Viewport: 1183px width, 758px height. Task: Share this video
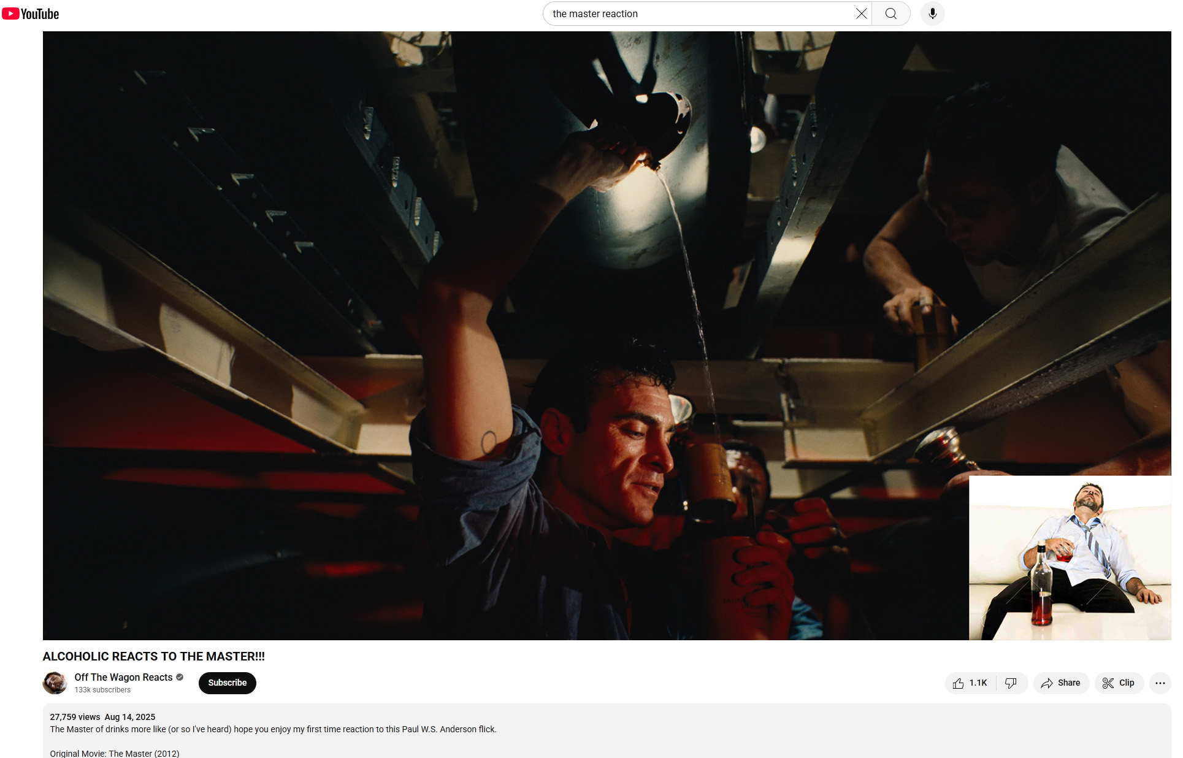pos(1061,683)
